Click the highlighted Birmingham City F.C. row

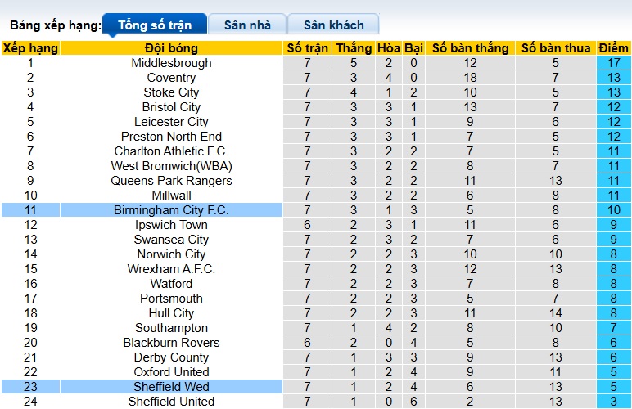[x=171, y=210]
